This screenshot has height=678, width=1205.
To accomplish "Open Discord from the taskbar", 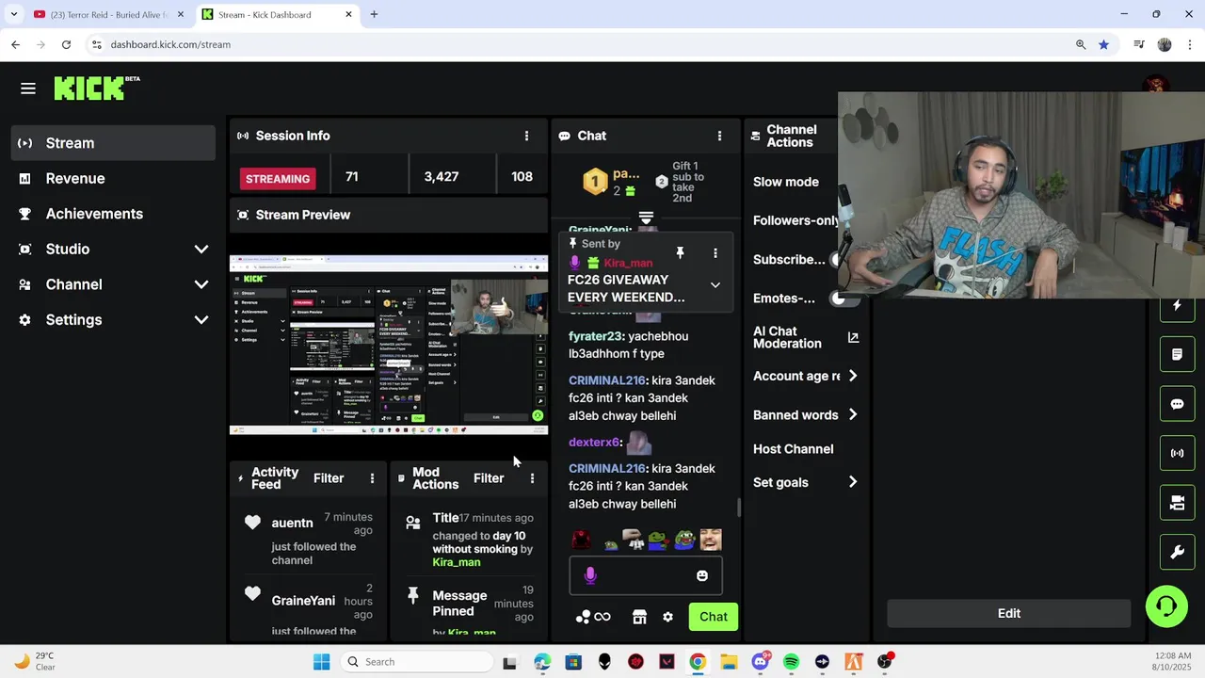I will [x=761, y=662].
